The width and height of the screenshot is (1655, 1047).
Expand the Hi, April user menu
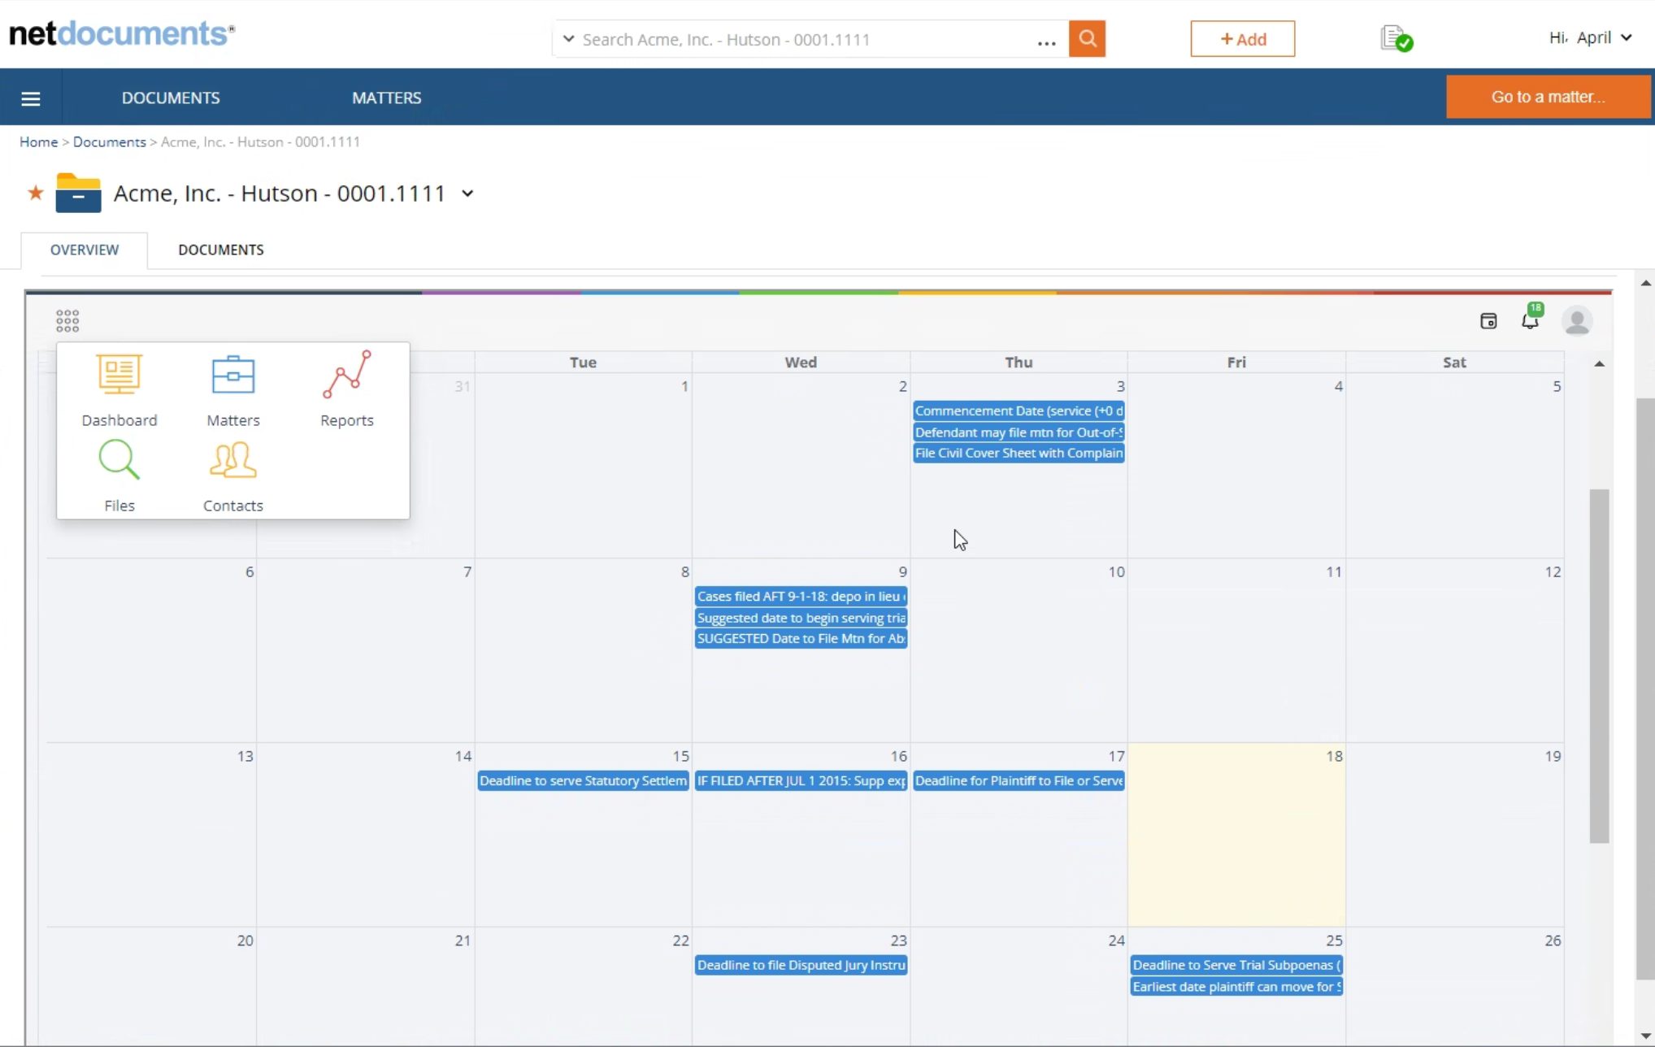1591,37
